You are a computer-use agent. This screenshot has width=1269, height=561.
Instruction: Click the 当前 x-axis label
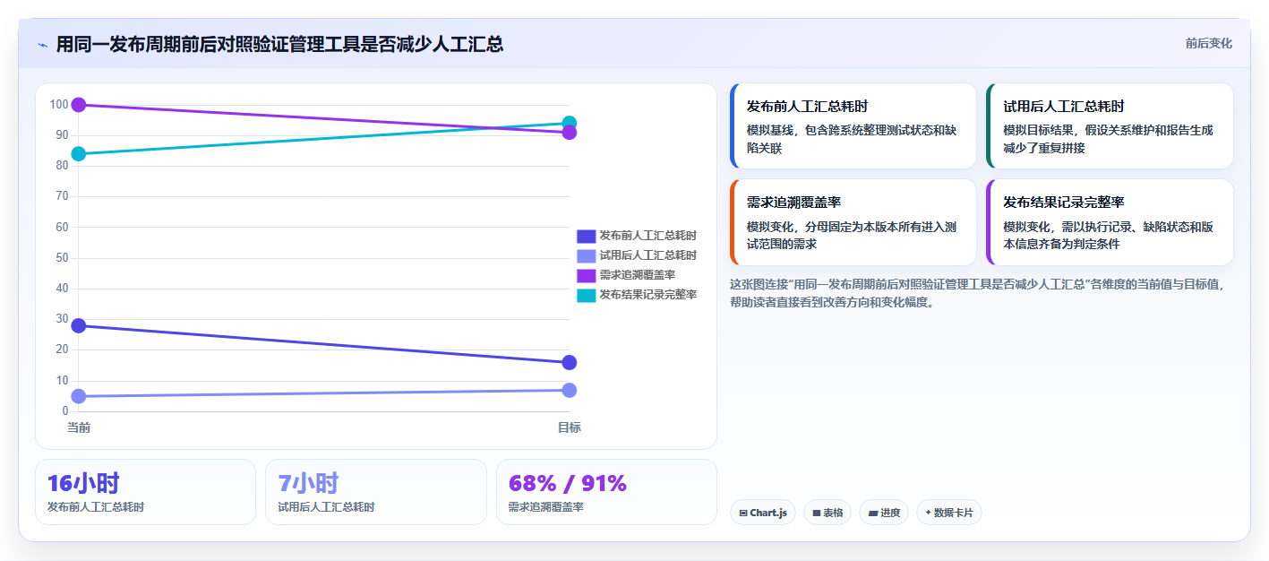click(x=79, y=427)
